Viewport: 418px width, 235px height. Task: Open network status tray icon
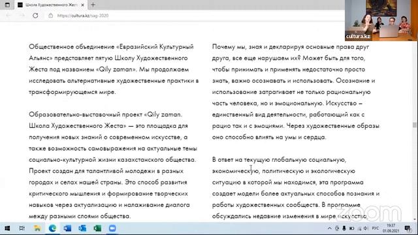pos(359,228)
